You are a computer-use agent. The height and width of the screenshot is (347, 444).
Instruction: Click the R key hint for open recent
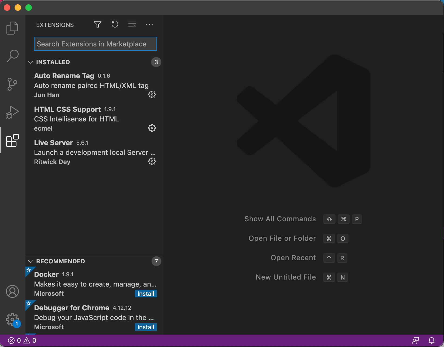point(342,258)
